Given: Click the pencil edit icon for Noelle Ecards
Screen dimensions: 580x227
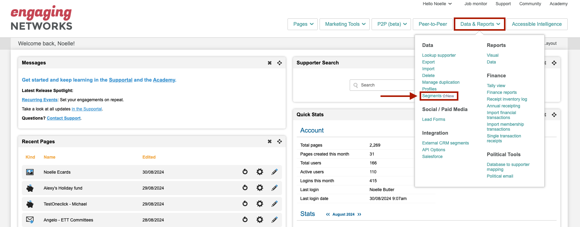Looking at the screenshot, I should pos(275,172).
